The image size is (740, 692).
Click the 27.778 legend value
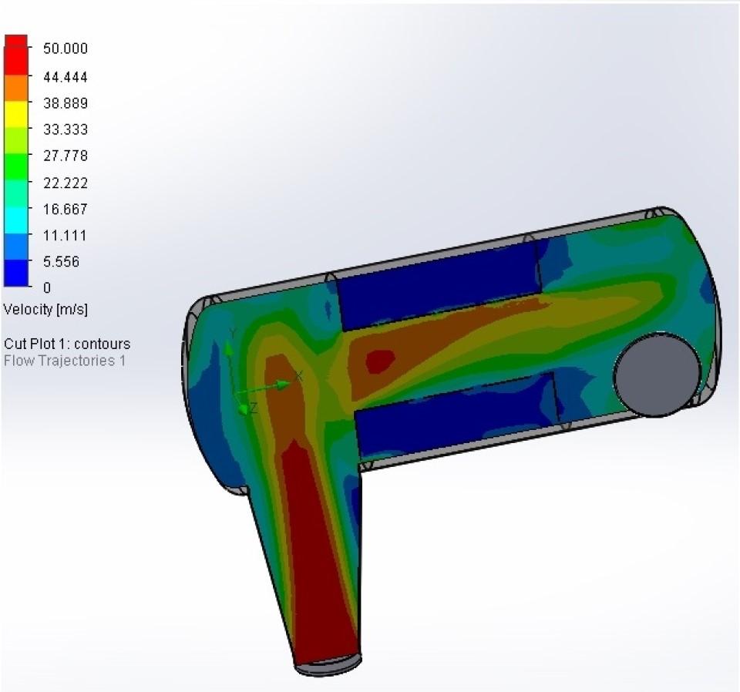pyautogui.click(x=65, y=156)
